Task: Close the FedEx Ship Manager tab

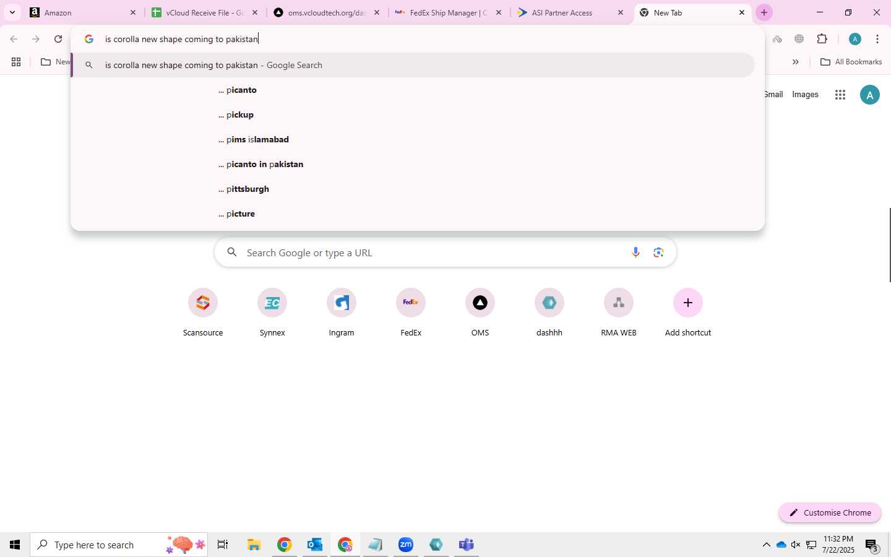Action: point(499,12)
